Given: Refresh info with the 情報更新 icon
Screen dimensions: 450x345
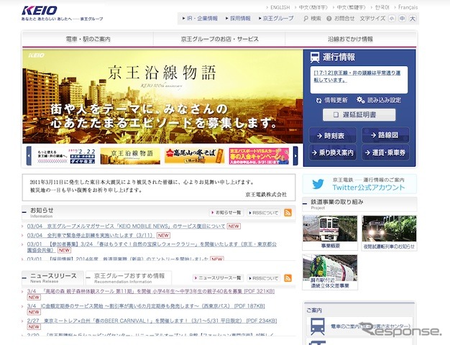Looking at the screenshot, I should click(x=318, y=101).
